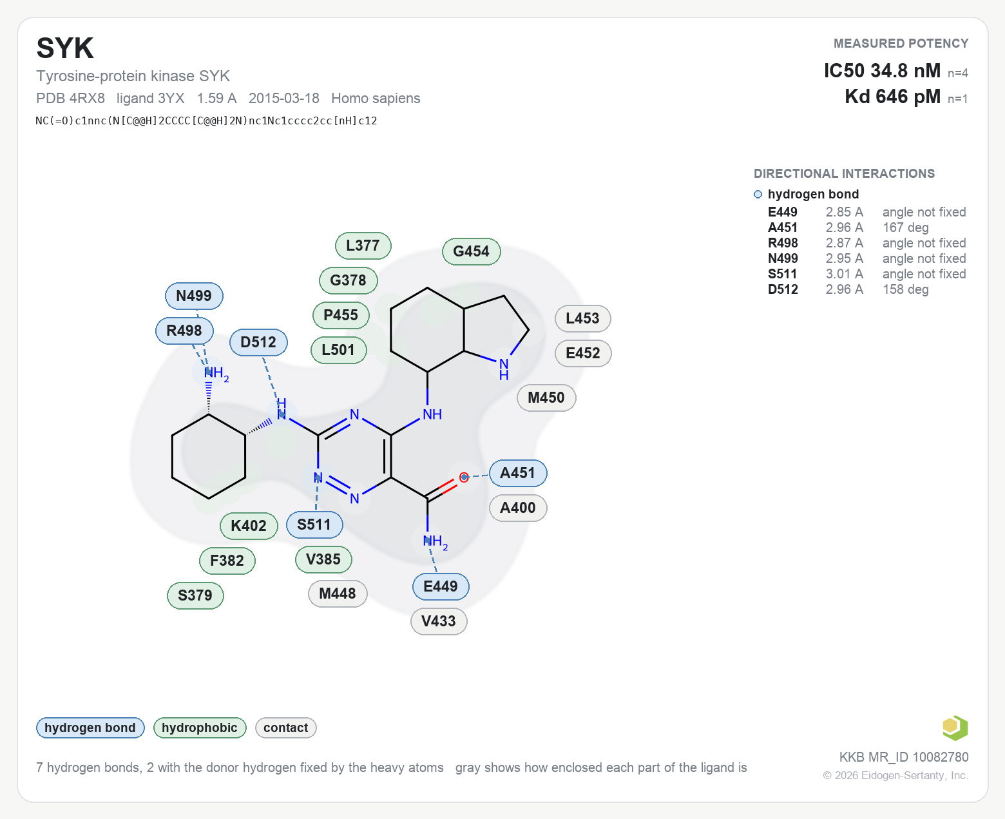Click the '158 deg' angle value
Viewport: 1005px width, 819px height.
tap(906, 289)
